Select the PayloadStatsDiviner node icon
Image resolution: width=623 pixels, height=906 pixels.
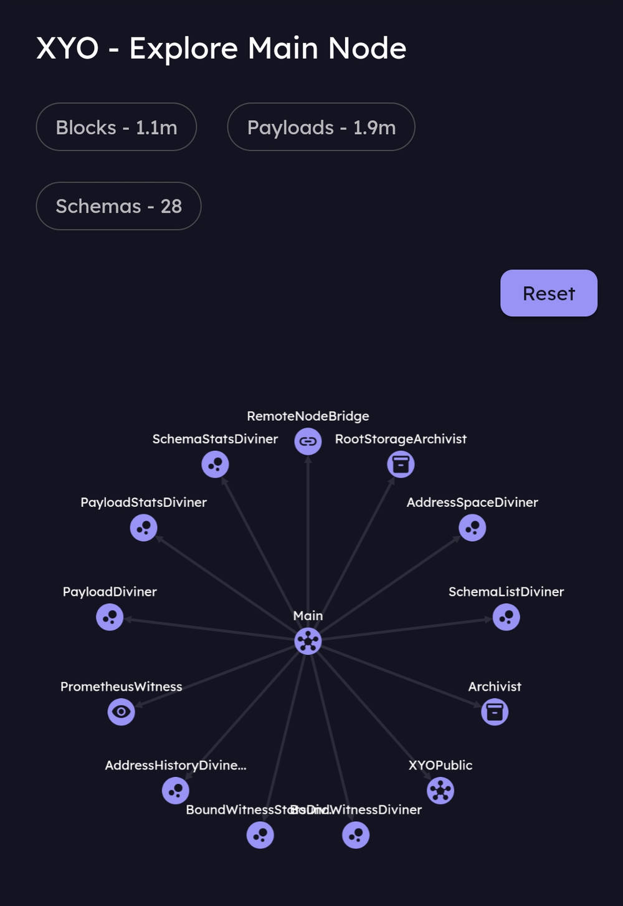pos(143,528)
